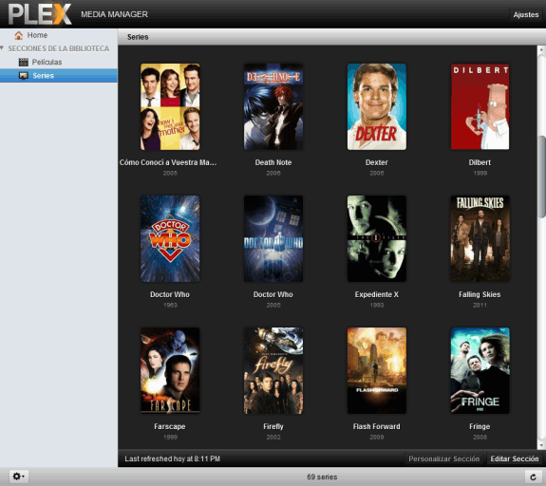Click the 'Series' header title
The image size is (546, 486).
[138, 37]
